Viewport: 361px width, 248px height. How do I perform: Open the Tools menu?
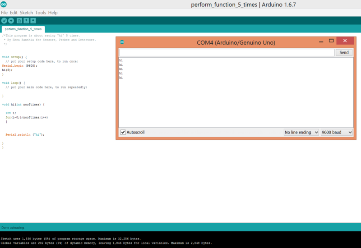[41, 13]
